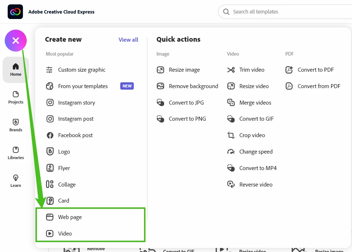Start the Convert to JPG action
The width and height of the screenshot is (352, 252).
click(x=186, y=103)
